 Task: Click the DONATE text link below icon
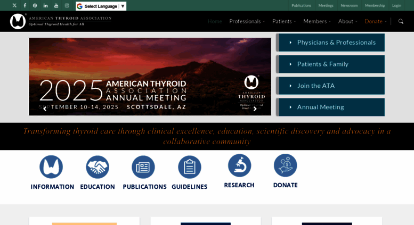[286, 185]
